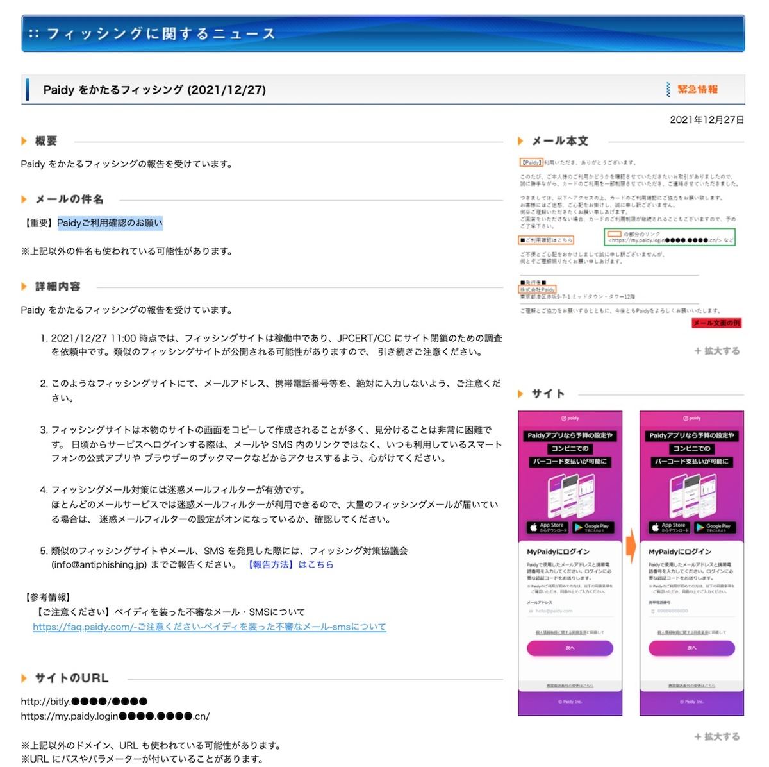769x767 pixels.
Task: Open the 【報告方法】はこちら link
Action: (x=290, y=565)
